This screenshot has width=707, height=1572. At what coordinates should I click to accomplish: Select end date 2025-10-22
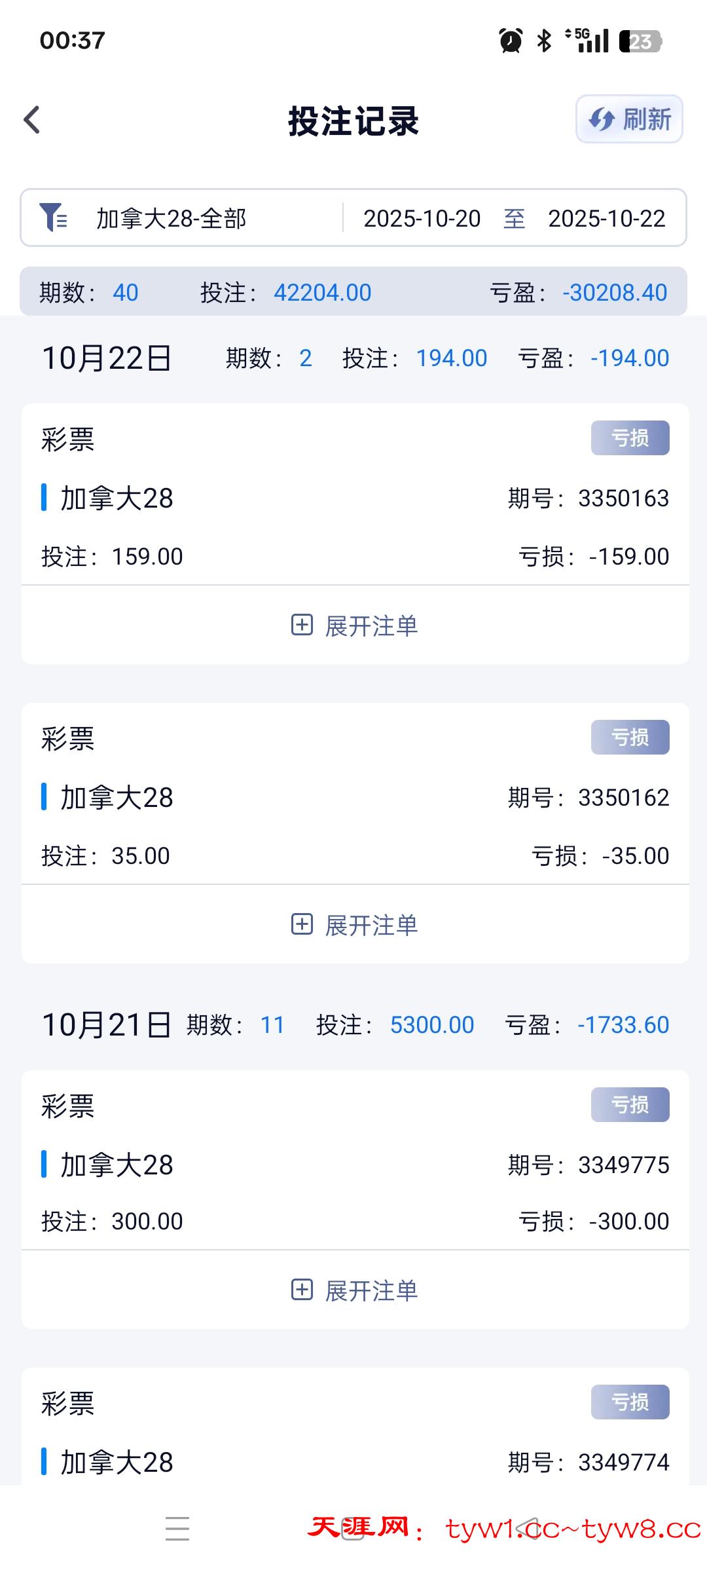click(x=607, y=218)
